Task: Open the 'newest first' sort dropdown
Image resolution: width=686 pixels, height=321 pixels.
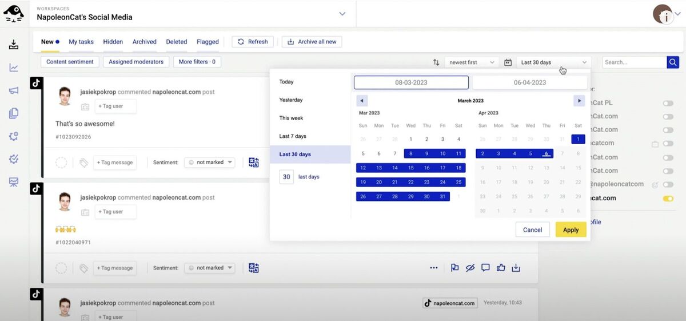Action: click(x=472, y=62)
